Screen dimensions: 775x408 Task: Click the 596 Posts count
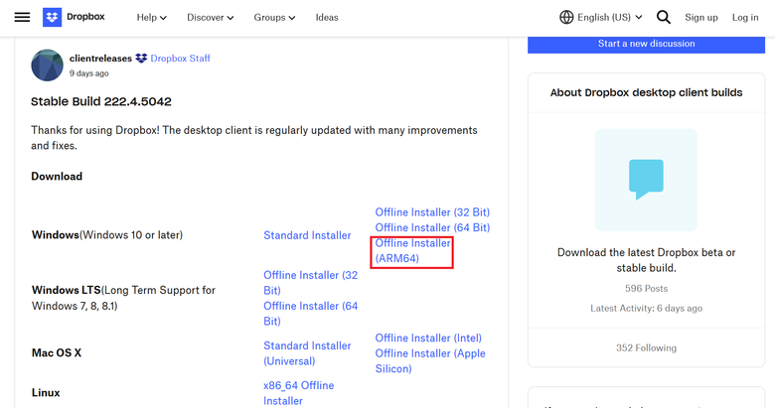click(646, 289)
